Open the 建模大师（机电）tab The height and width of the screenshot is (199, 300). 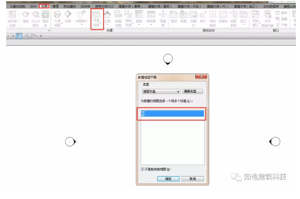pos(189,6)
